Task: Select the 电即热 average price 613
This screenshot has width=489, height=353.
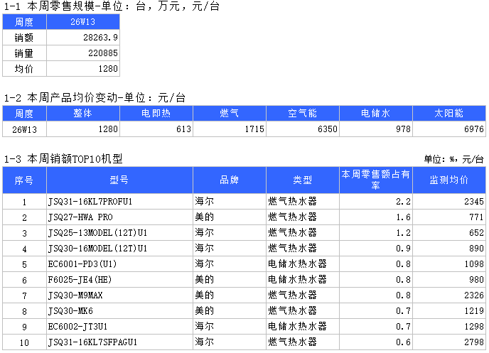Action: point(183,129)
